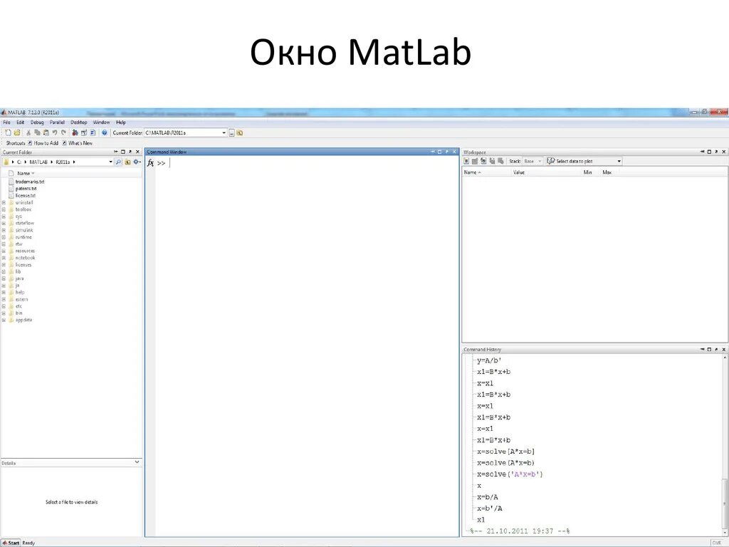Select y=A/b' in Command History
This screenshot has width=729, height=547.
tap(489, 360)
